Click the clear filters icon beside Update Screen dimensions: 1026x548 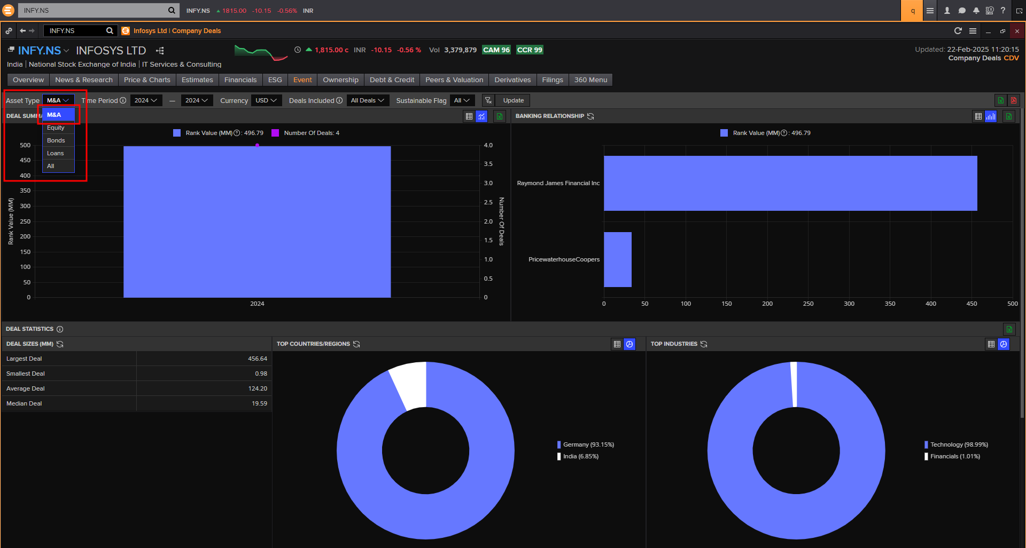click(488, 100)
